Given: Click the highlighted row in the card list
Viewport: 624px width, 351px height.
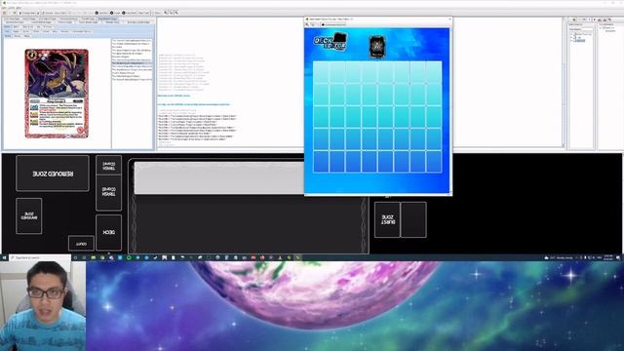Looking at the screenshot, I should pyautogui.click(x=132, y=62).
